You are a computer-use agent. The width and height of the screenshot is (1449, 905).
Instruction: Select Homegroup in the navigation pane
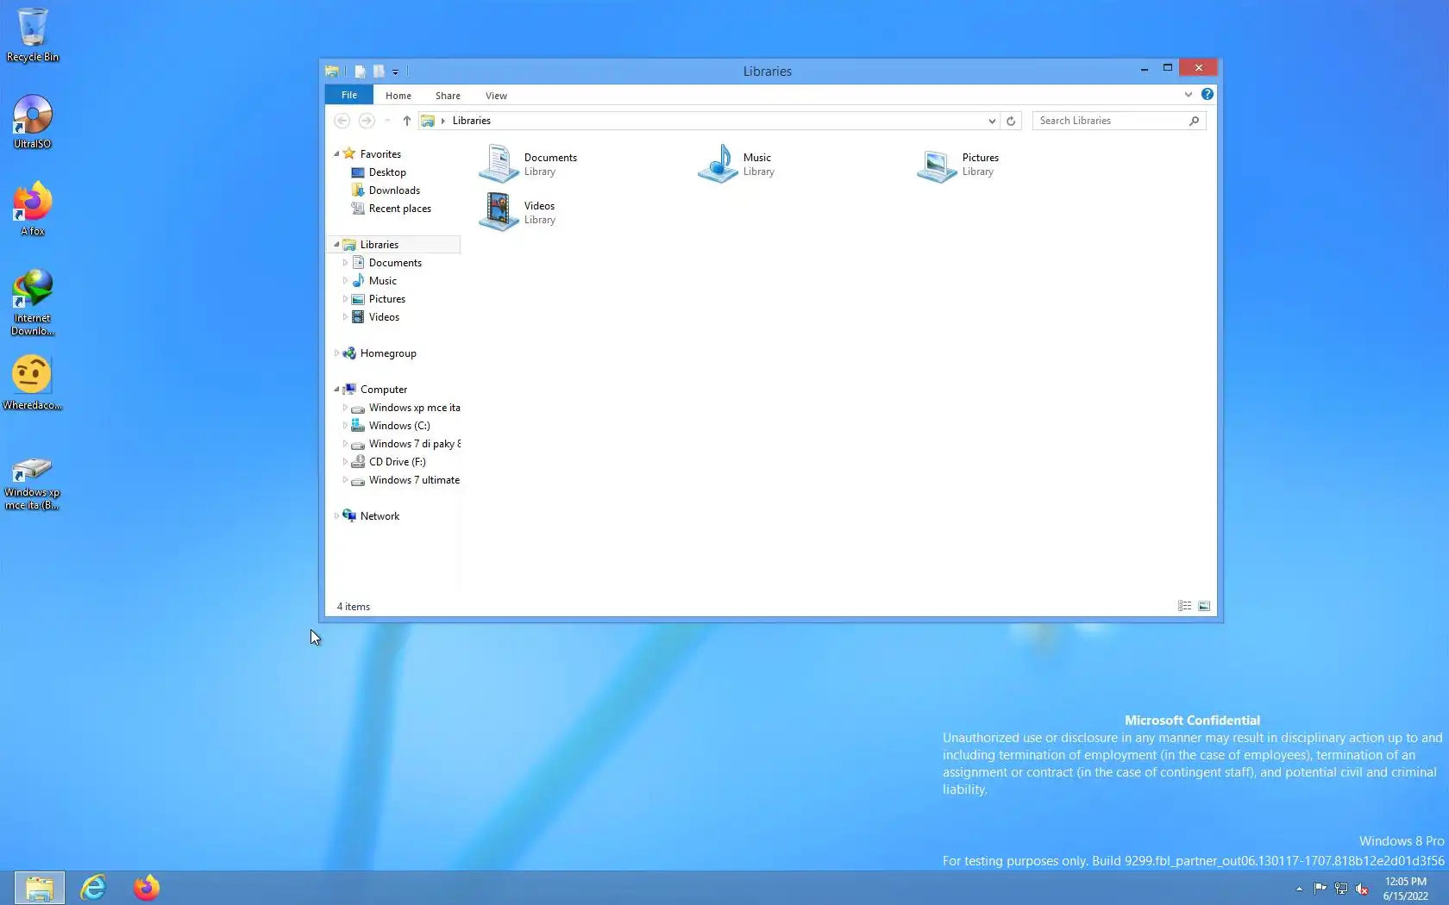[388, 353]
